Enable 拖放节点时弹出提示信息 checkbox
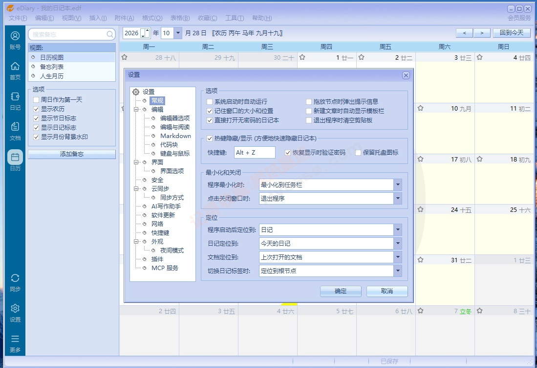This screenshot has height=368, width=537. coord(309,101)
